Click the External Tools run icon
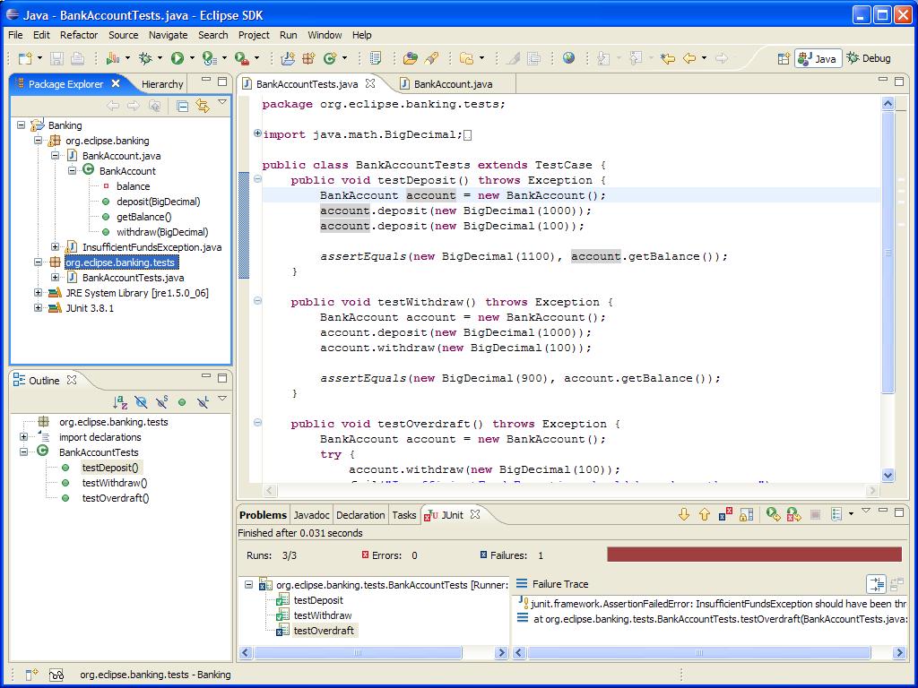Image resolution: width=918 pixels, height=688 pixels. point(241,58)
